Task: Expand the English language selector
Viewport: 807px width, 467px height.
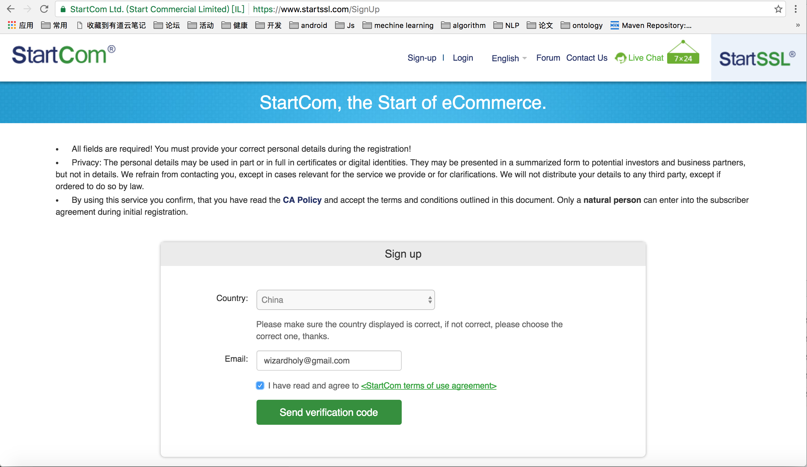Action: (x=509, y=58)
